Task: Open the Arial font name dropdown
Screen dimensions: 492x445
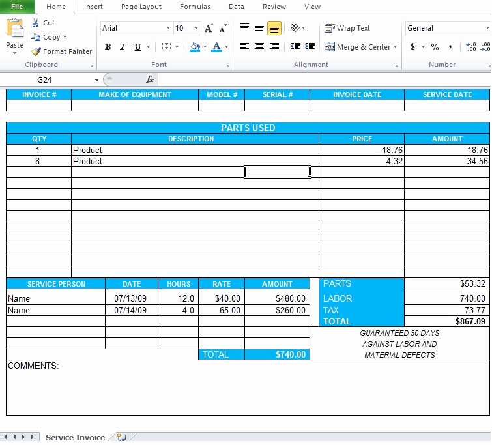Action: pyautogui.click(x=168, y=28)
